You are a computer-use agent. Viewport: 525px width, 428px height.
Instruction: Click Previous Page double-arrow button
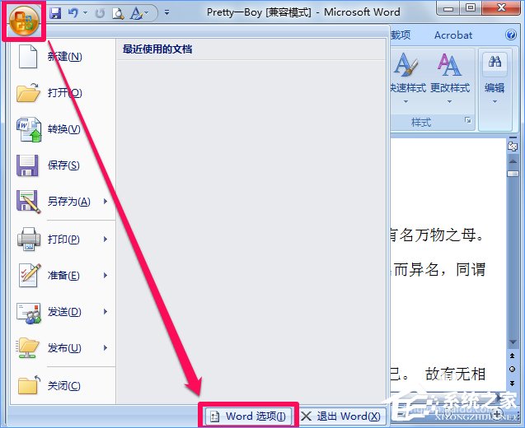(513, 356)
